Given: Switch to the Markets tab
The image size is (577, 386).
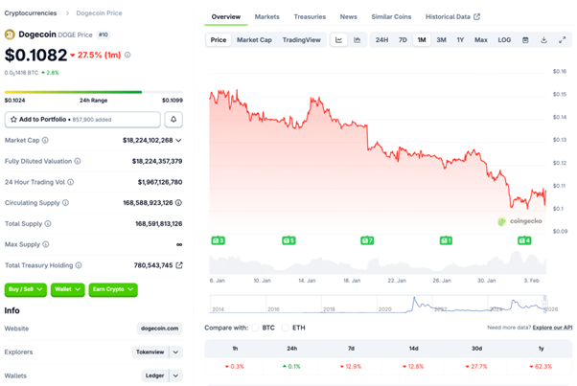Looking at the screenshot, I should (266, 17).
